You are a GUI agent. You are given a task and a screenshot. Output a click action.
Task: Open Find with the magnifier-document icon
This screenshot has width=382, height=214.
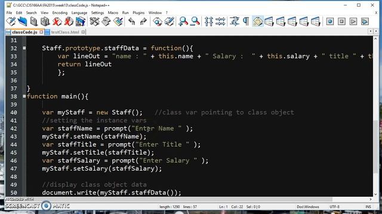pyautogui.click(x=158, y=21)
